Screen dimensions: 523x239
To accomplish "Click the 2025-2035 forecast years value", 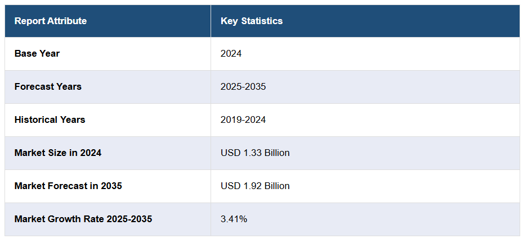I will click(243, 87).
